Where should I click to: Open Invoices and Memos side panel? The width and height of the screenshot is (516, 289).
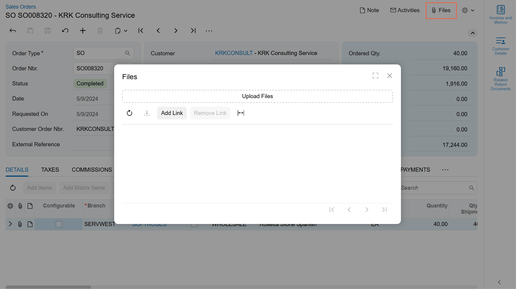click(x=500, y=14)
